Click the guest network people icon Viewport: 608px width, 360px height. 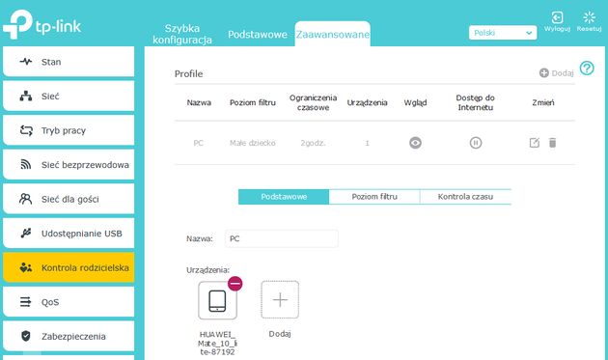click(x=26, y=199)
